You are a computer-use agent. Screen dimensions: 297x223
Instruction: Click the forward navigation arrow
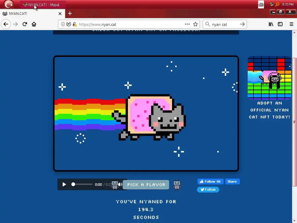point(15,24)
